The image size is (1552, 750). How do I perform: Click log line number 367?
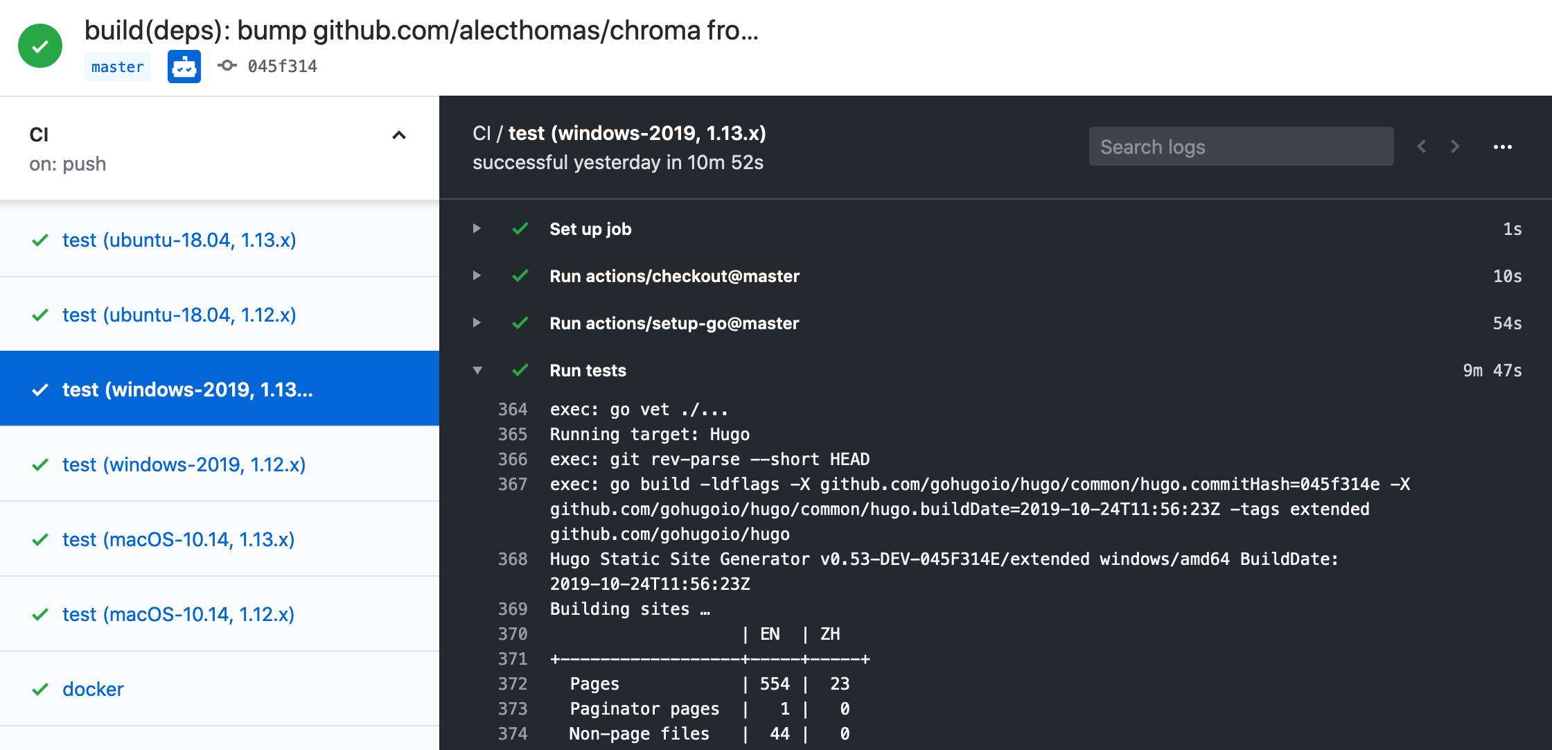[x=513, y=485]
